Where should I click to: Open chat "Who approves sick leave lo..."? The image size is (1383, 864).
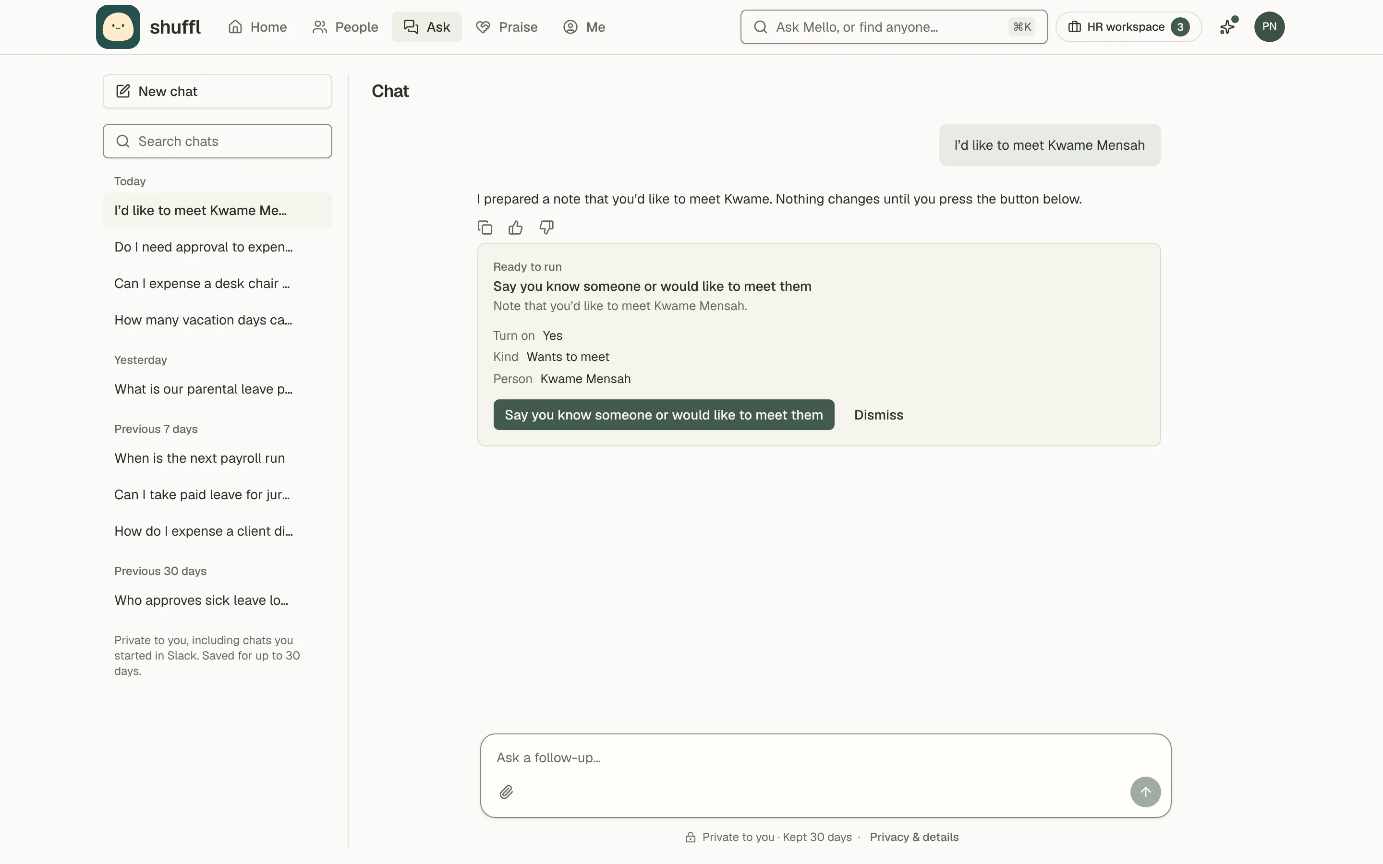tap(217, 600)
